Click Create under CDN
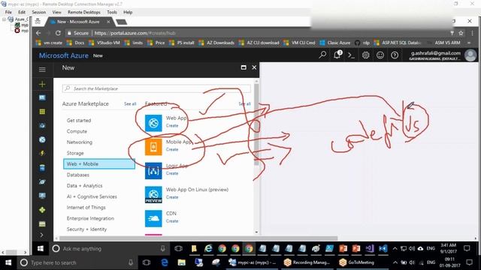Screen dimensions: 481x270 pos(172,221)
